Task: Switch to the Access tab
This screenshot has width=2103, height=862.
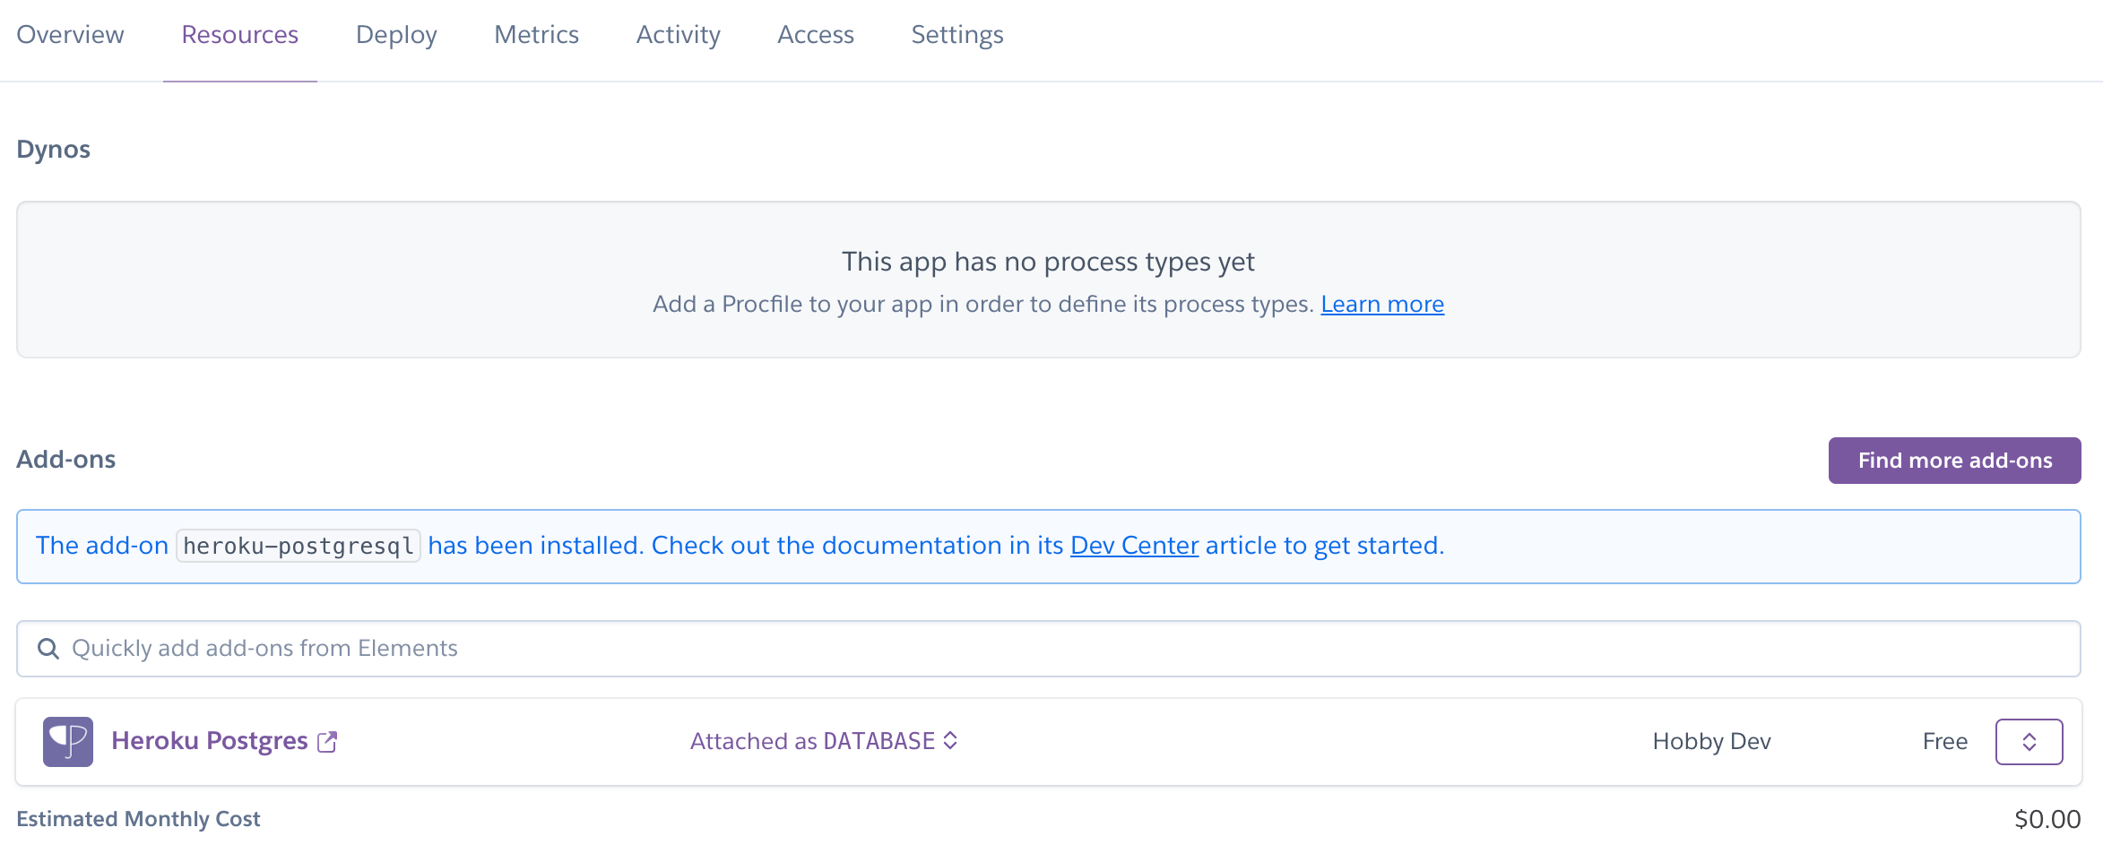Action: (815, 35)
